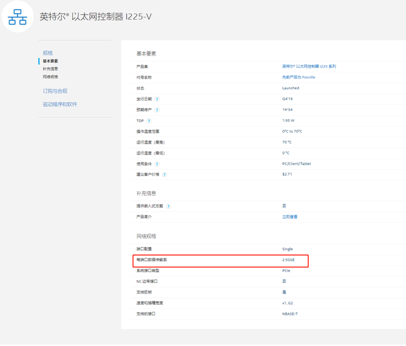406x346 pixels.
Task: Click the launch date value Q4'19
Action: click(x=287, y=100)
